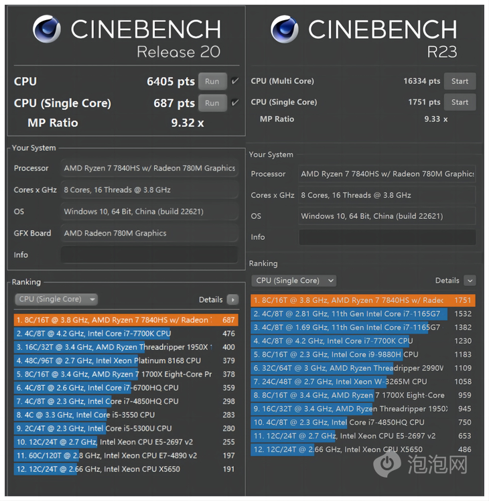Select R23 ranking row Xeon E5-2697 v2 653
Viewport: 489px width, 501px height.
point(363,436)
